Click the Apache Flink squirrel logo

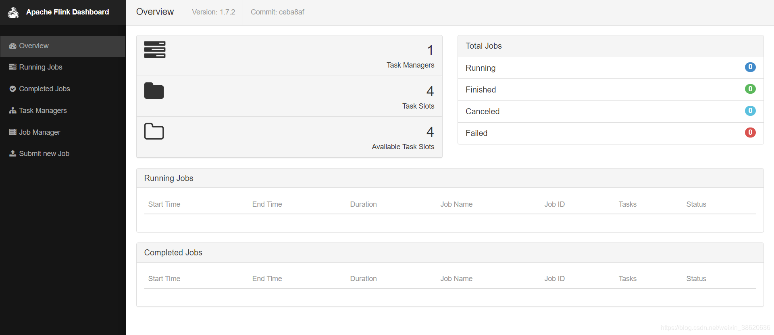pyautogui.click(x=13, y=12)
